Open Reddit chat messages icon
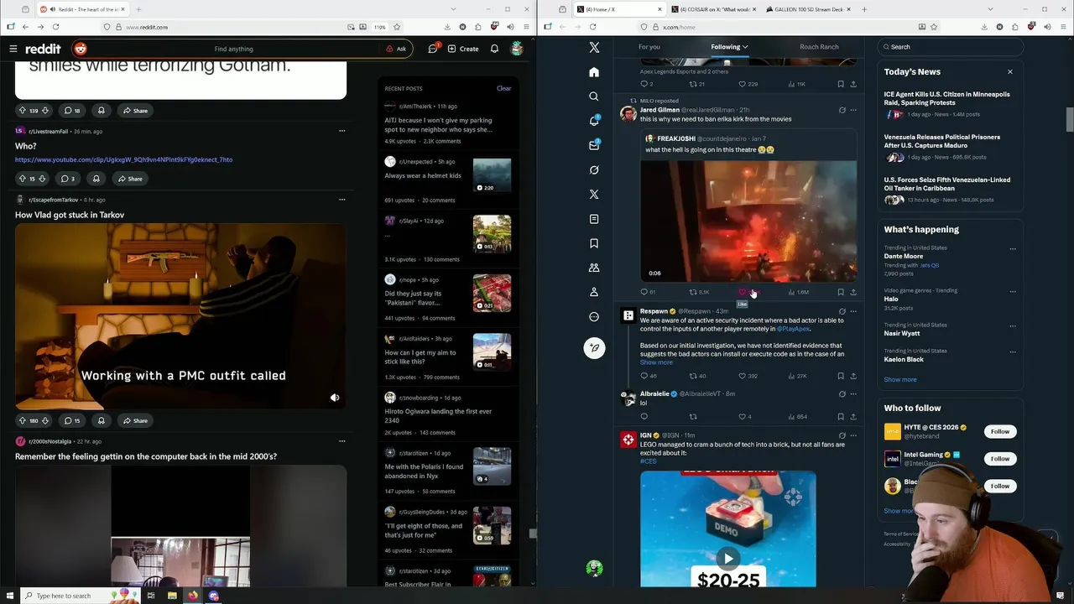 (433, 49)
